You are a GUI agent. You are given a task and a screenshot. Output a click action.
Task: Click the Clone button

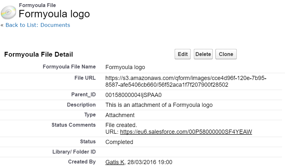tap(226, 54)
